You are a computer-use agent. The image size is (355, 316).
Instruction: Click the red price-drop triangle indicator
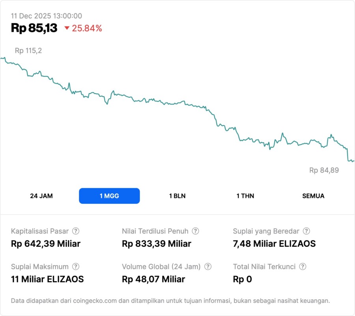[x=67, y=28]
